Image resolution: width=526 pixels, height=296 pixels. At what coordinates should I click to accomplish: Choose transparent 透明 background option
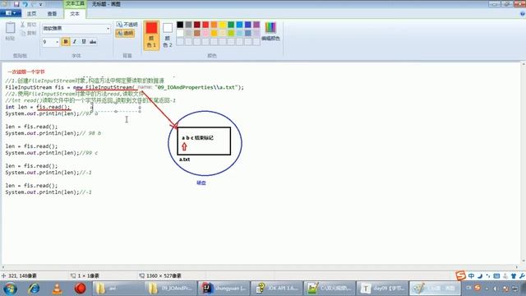tap(125, 33)
